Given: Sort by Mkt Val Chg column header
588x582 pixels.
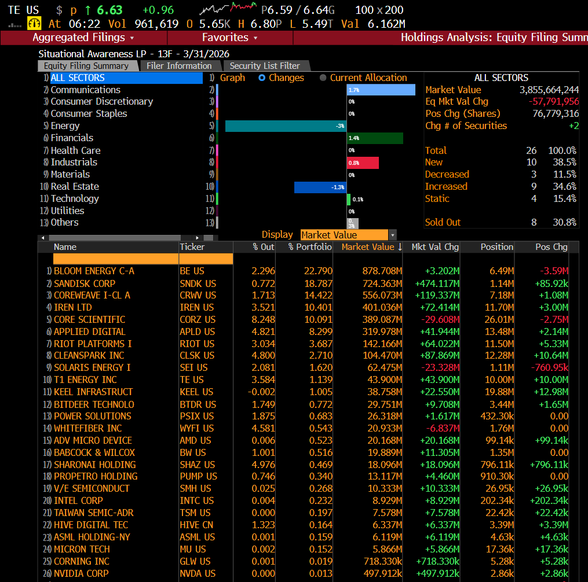Looking at the screenshot, I should (x=432, y=247).
